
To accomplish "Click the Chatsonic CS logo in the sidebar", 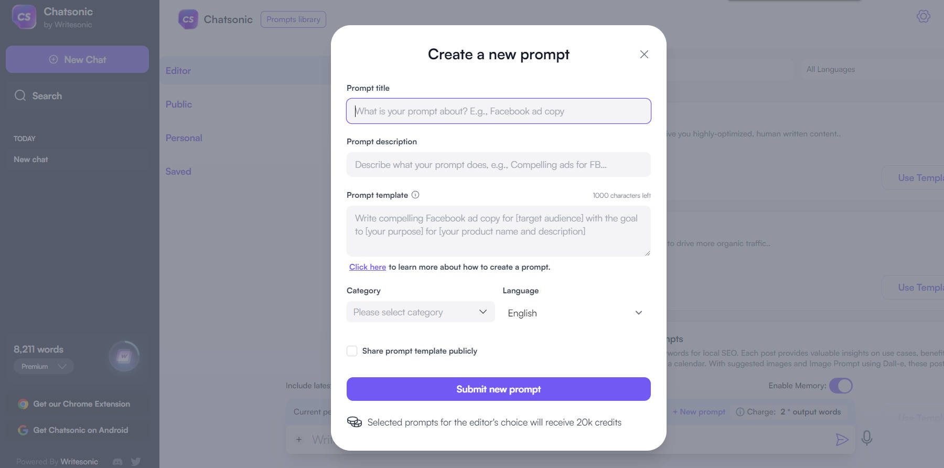I will coord(23,17).
